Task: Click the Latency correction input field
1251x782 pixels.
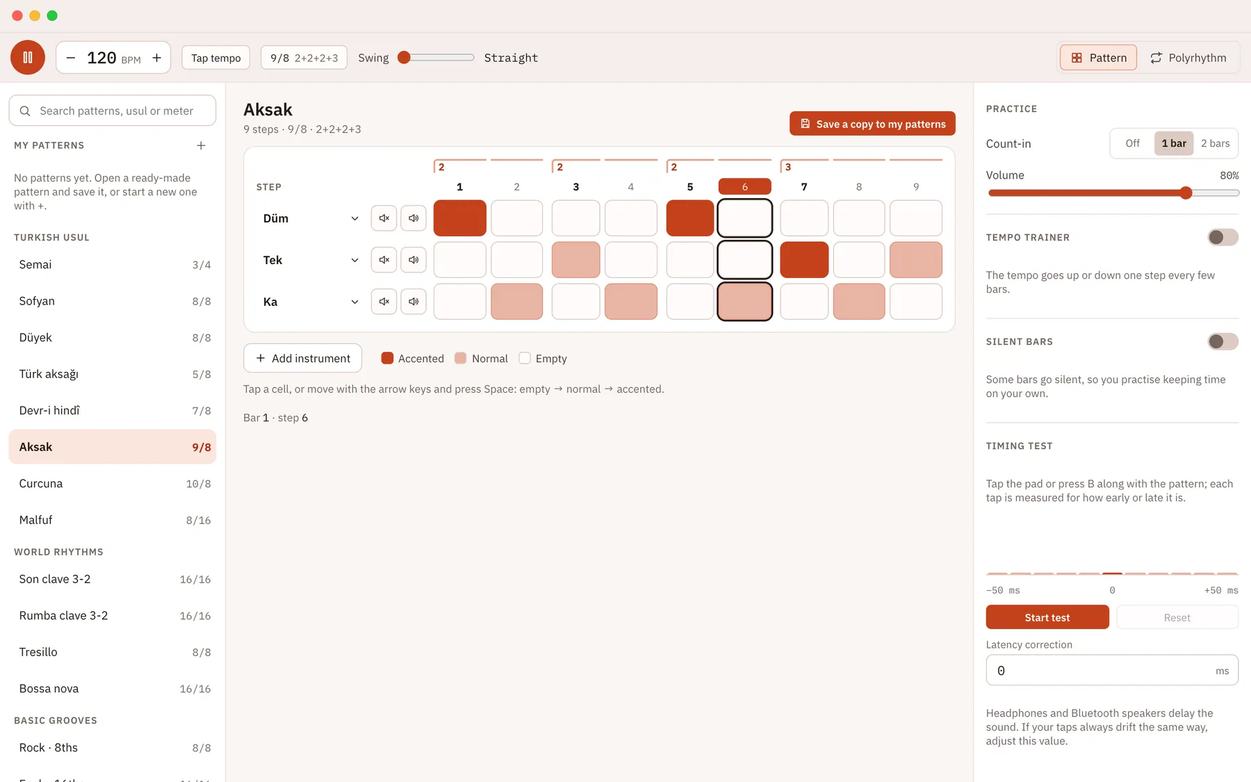Action: coord(1112,670)
